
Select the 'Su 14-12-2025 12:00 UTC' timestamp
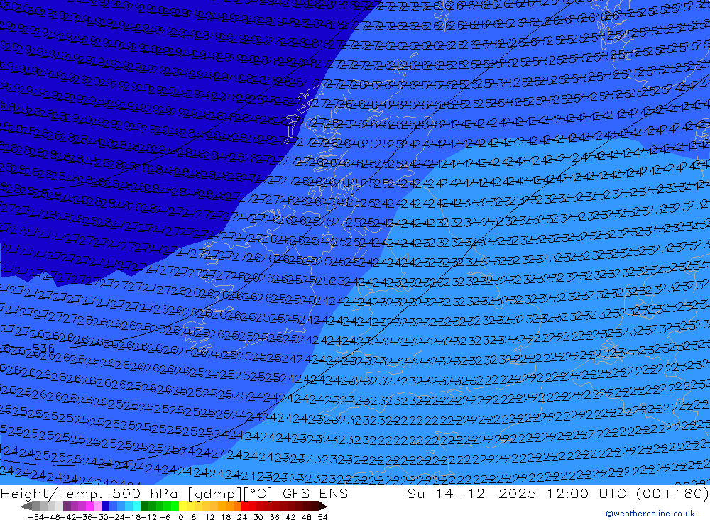517,493
